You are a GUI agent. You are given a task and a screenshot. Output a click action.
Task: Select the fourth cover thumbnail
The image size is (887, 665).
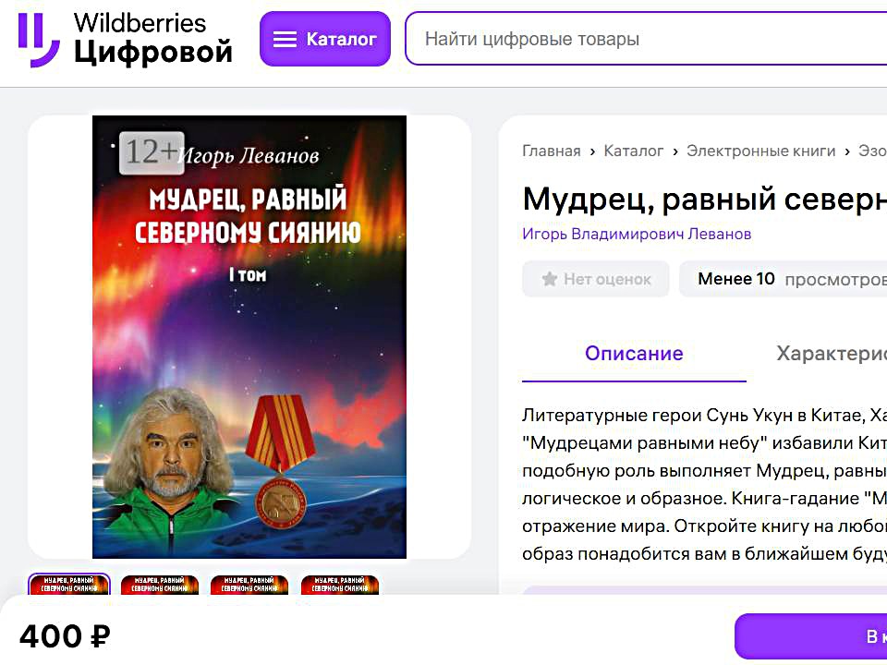(x=340, y=584)
